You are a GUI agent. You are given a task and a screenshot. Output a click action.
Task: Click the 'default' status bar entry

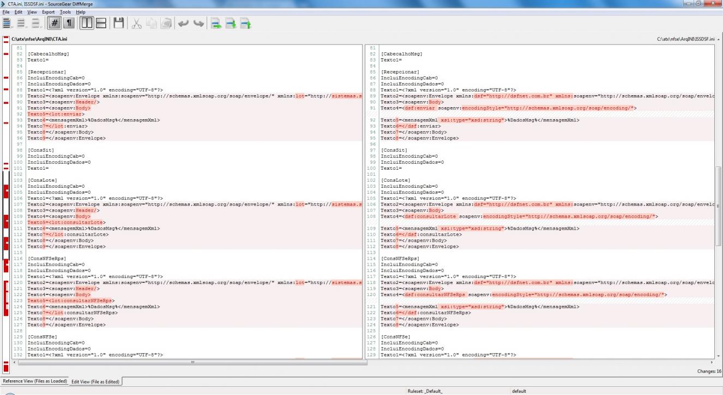click(x=519, y=391)
